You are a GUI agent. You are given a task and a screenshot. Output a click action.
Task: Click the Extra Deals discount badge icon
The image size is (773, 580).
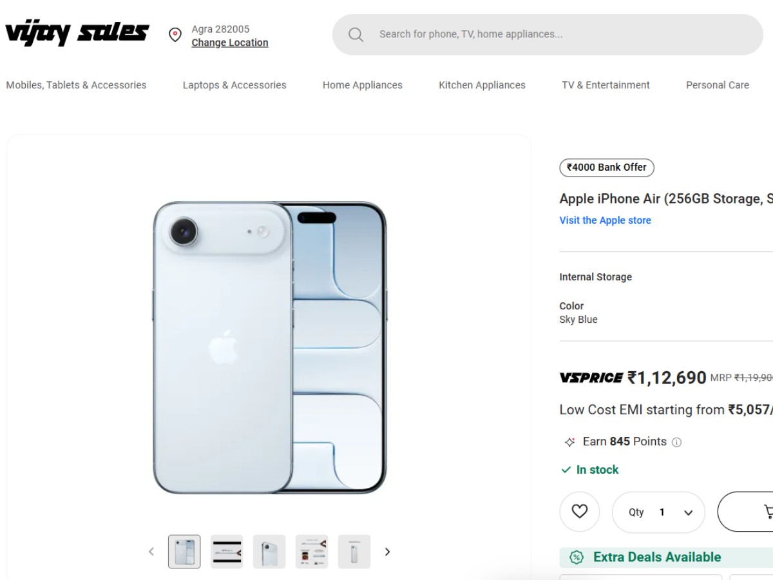577,557
